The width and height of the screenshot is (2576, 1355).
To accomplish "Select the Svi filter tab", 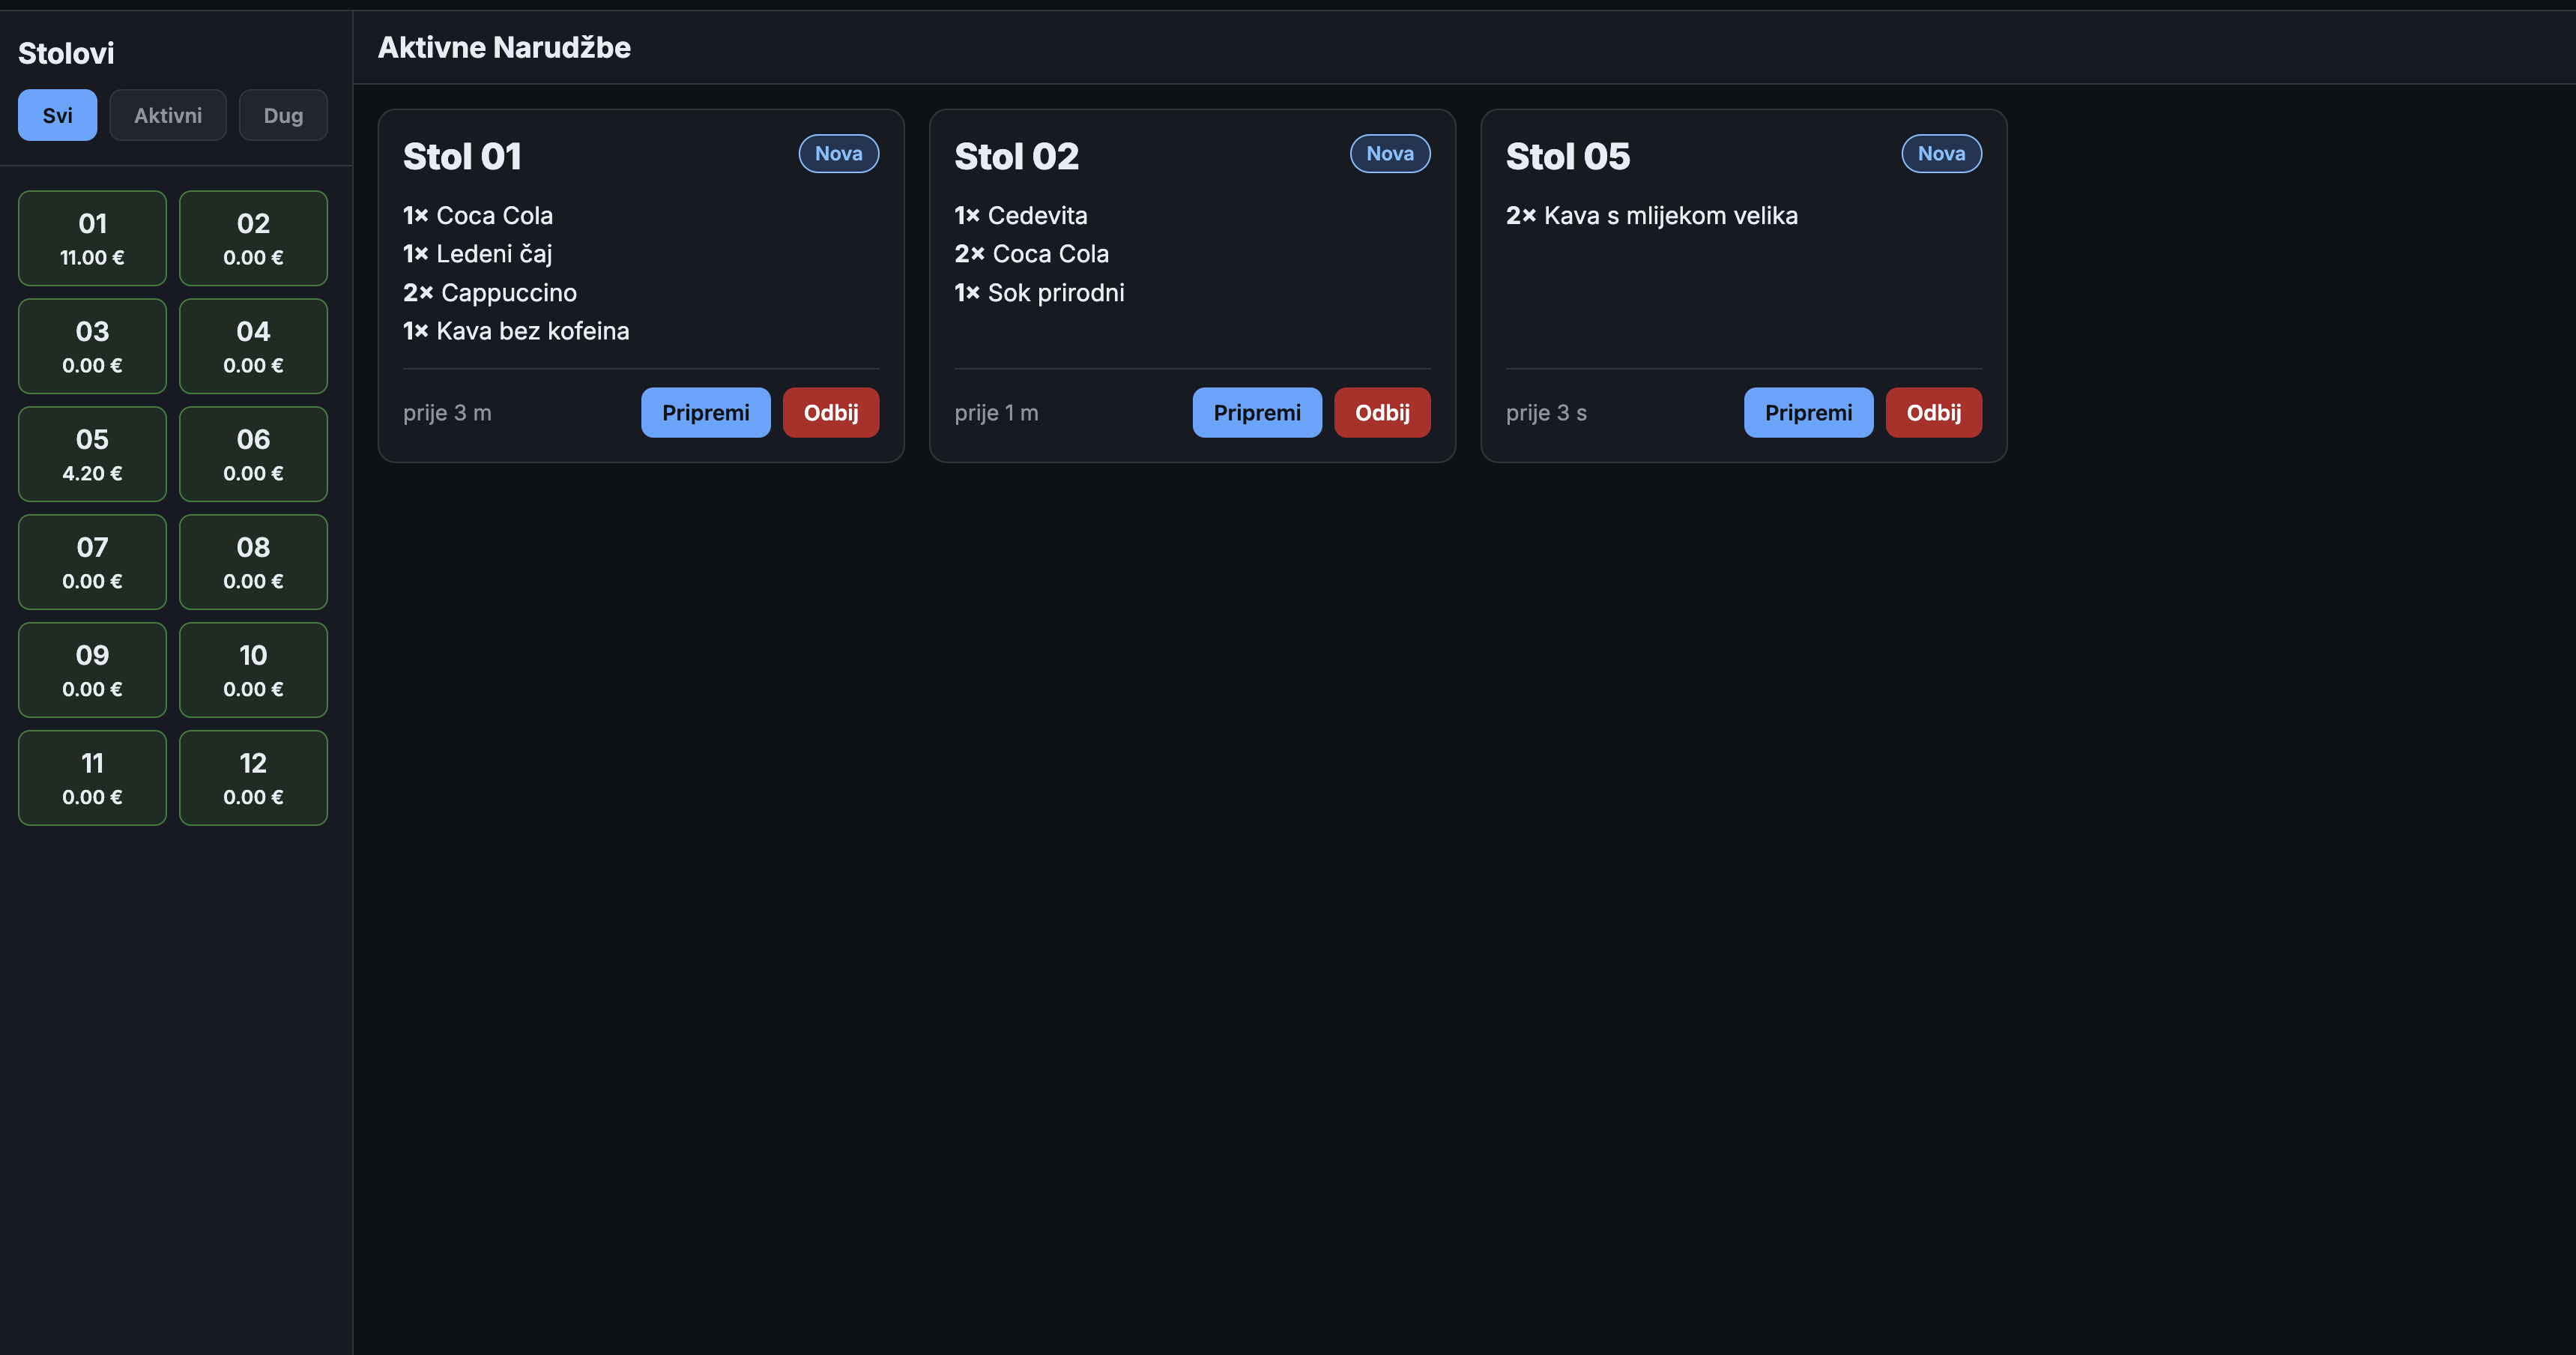I will pyautogui.click(x=57, y=115).
